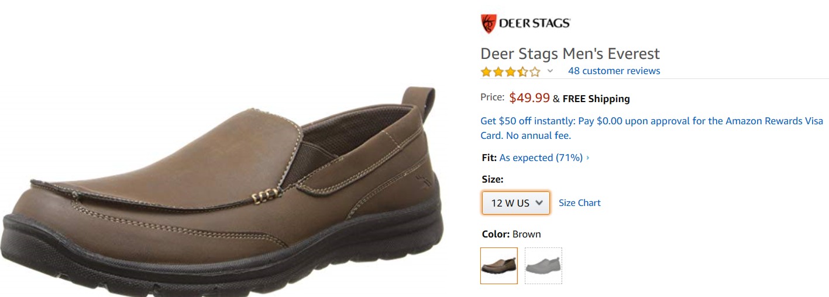Viewport: 829px width, 297px height.
Task: Open the rating breakdown arrow beside stars
Action: [550, 71]
